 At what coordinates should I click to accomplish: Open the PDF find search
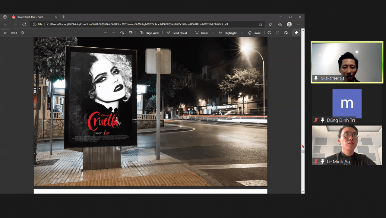tap(23, 33)
